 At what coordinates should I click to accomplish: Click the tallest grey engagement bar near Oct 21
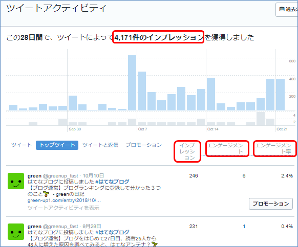(261, 119)
